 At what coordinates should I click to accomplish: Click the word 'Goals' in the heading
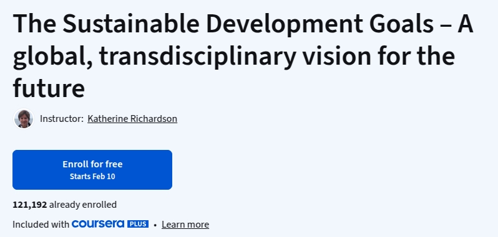(x=401, y=24)
